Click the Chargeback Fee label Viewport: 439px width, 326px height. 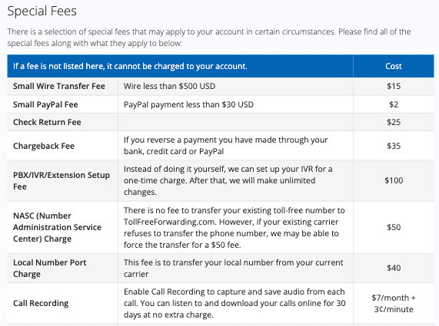pyautogui.click(x=44, y=146)
